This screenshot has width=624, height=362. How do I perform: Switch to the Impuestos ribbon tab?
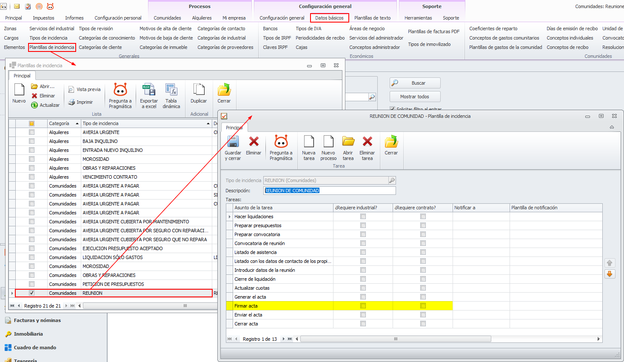(43, 18)
